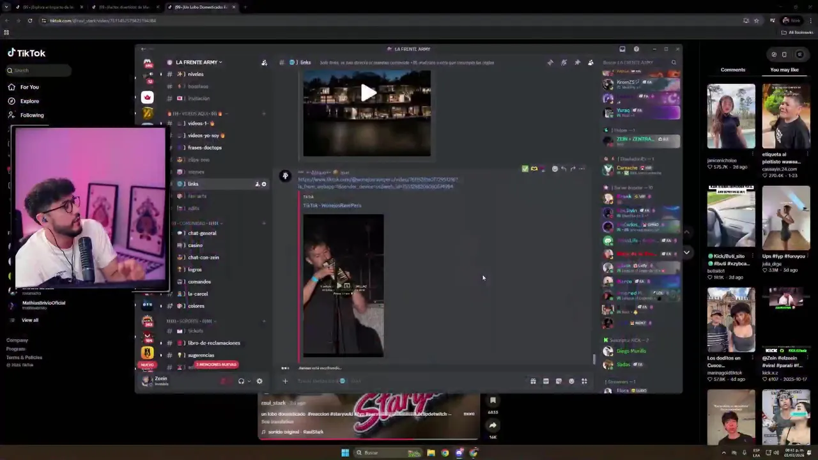
Task: Add channel to COMUNIDAD category
Action: [x=264, y=223]
